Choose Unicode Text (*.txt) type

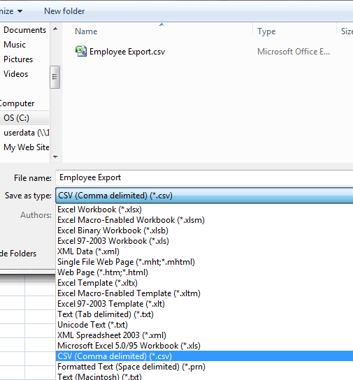pos(204,325)
